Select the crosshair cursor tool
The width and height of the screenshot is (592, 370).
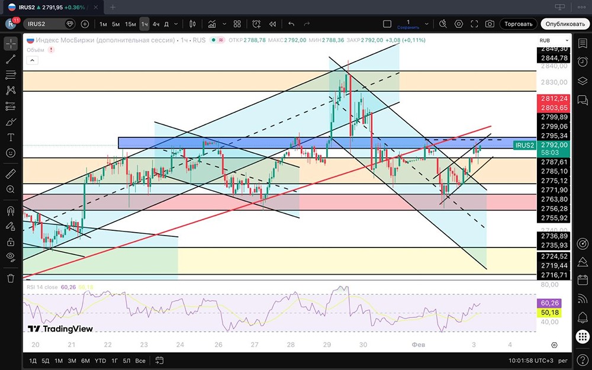point(11,44)
